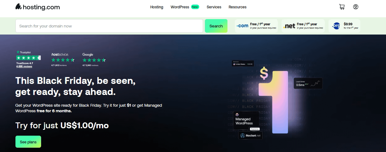Click the dollar sign graphic
Viewport: 386px width, 152px height.
point(264,73)
